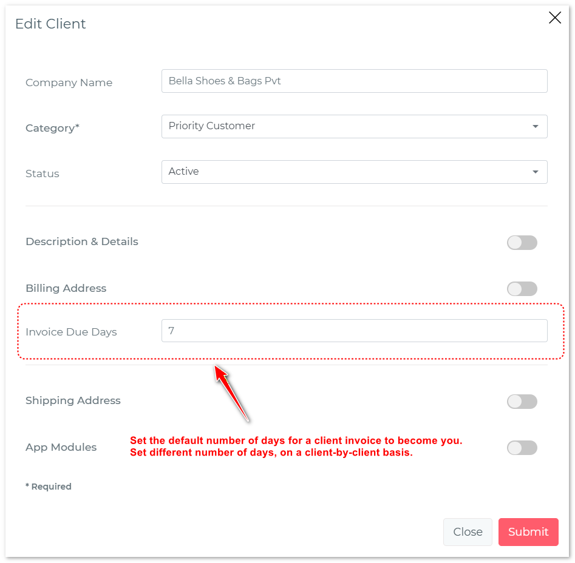Click the Edit Client dialog title
This screenshot has width=575, height=563.
[x=50, y=24]
